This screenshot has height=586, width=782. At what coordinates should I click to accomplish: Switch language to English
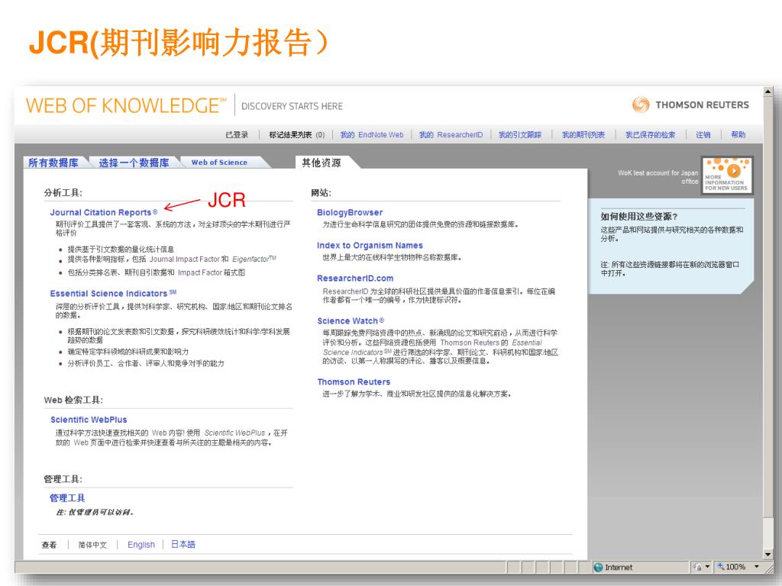[141, 545]
